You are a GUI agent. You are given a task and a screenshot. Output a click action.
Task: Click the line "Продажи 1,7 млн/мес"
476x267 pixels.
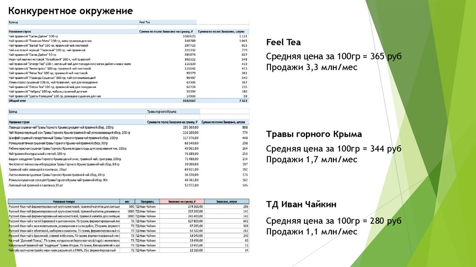click(x=311, y=160)
